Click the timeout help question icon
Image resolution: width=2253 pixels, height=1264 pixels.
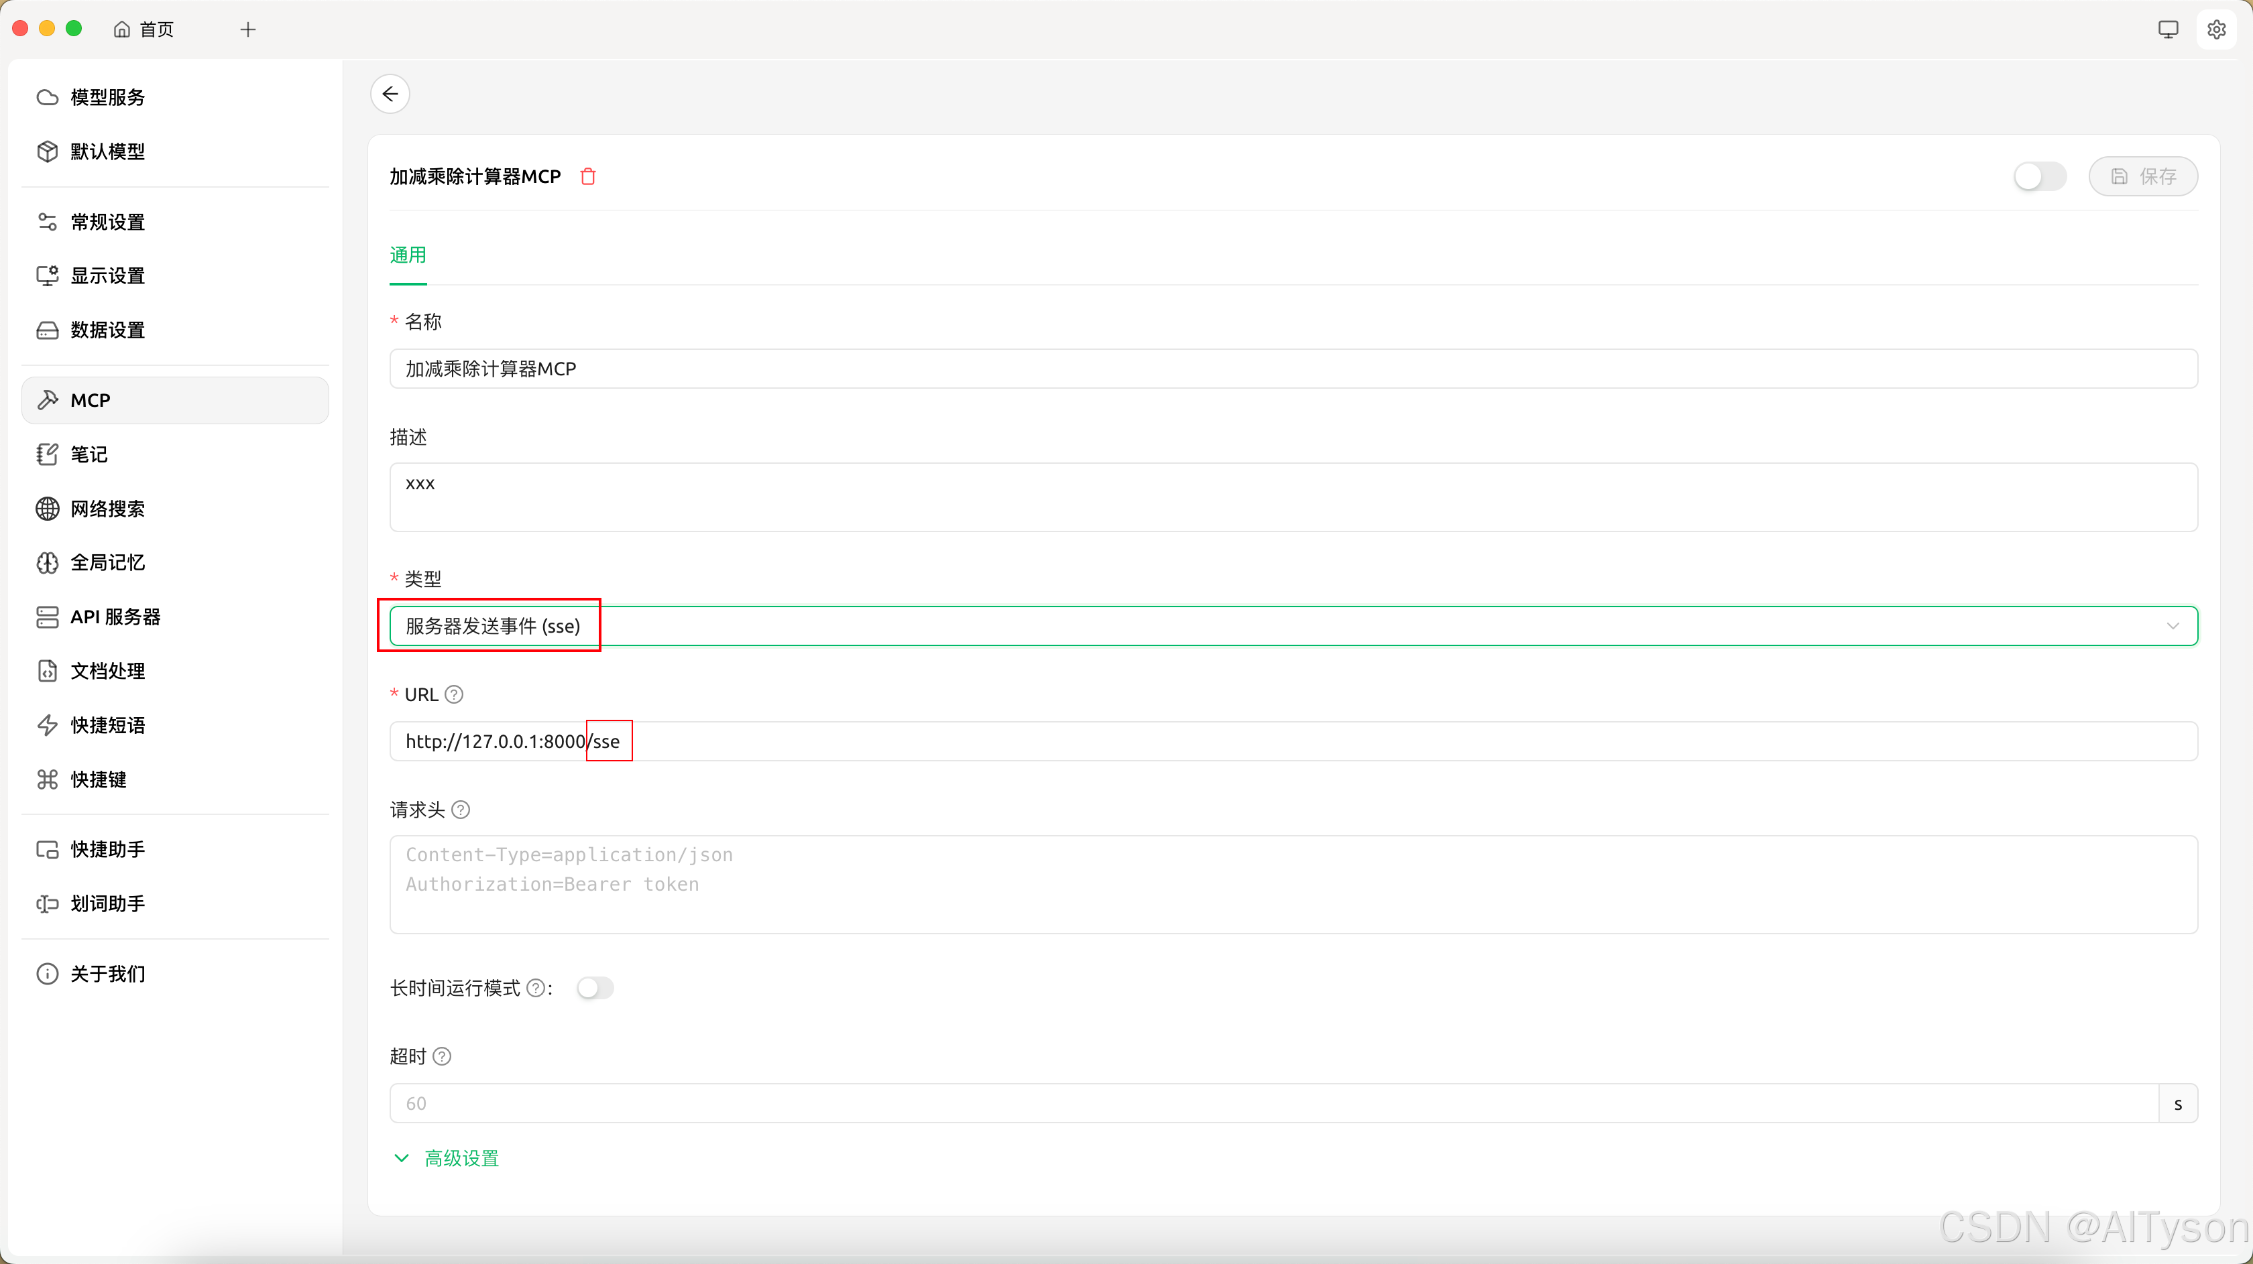(443, 1057)
